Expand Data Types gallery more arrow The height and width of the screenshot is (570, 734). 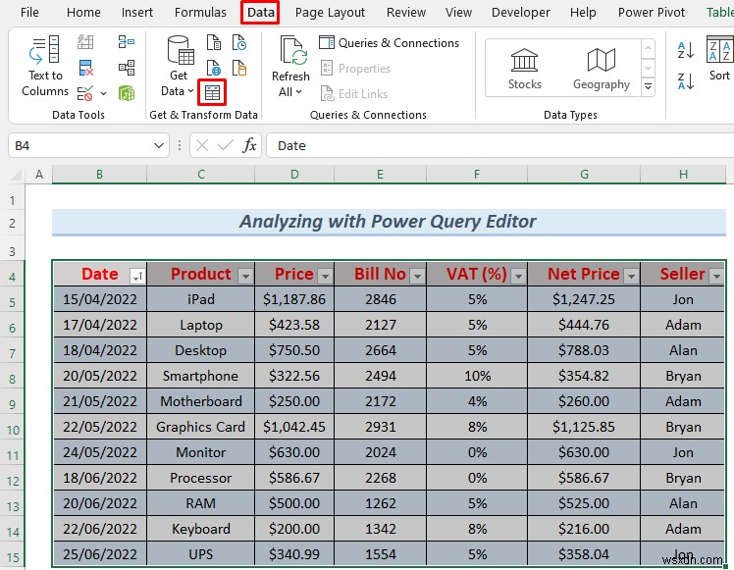pos(648,86)
